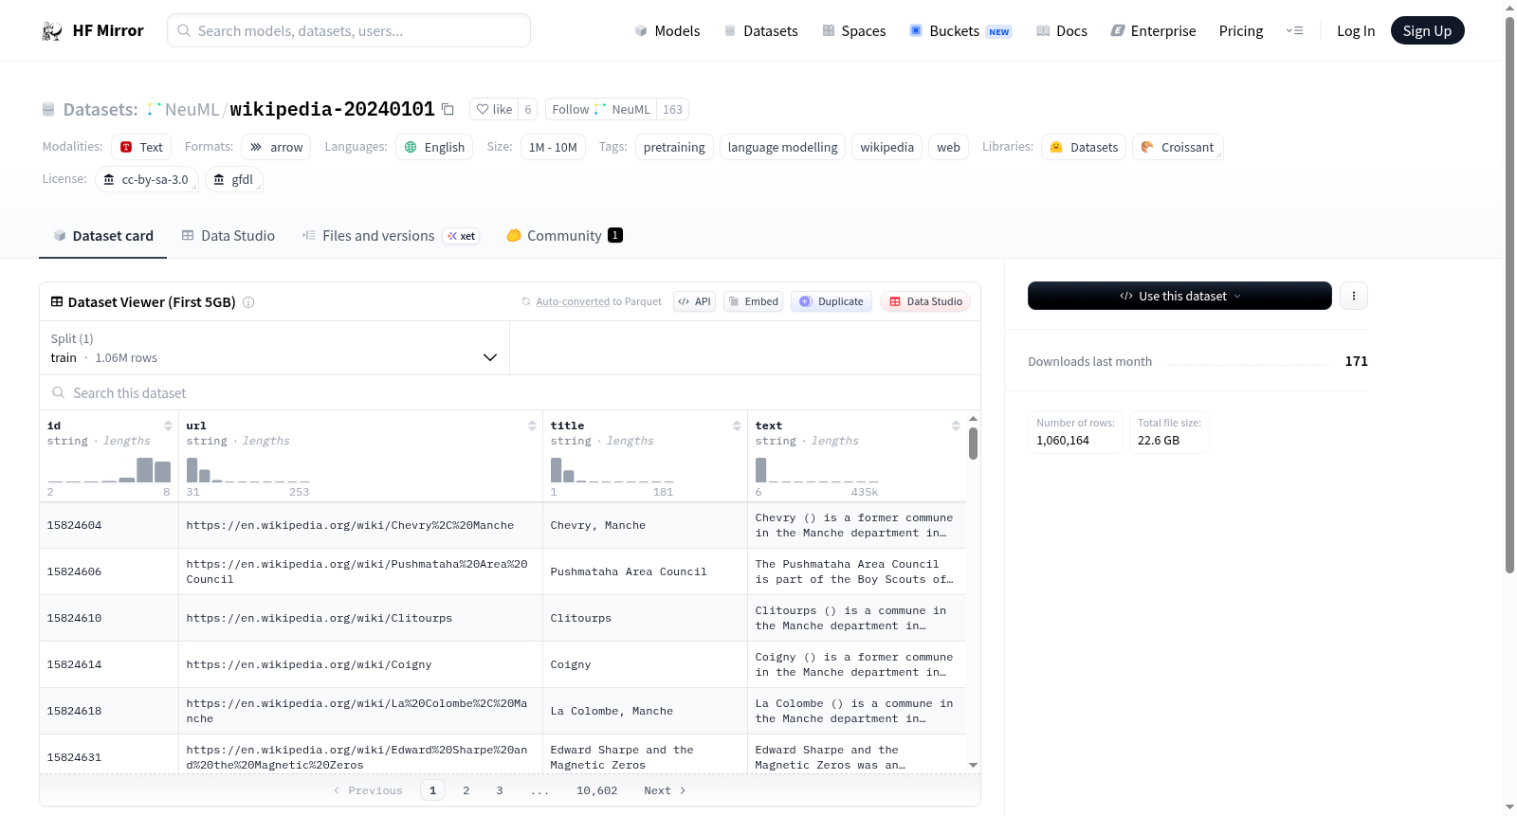1517x816 pixels.
Task: Click the Coigny wikipedia URL cell
Action: [360, 664]
